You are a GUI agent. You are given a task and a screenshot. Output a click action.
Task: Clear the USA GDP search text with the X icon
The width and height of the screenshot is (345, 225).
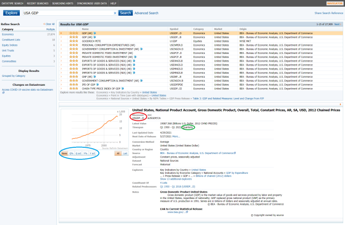tap(115, 13)
